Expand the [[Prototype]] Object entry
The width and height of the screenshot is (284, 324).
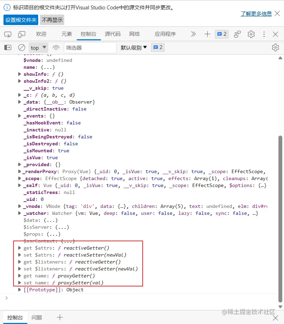(19, 290)
